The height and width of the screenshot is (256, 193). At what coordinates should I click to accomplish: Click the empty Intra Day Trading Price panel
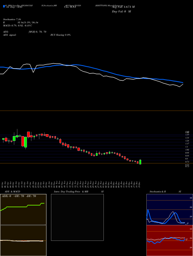click(x=77, y=217)
